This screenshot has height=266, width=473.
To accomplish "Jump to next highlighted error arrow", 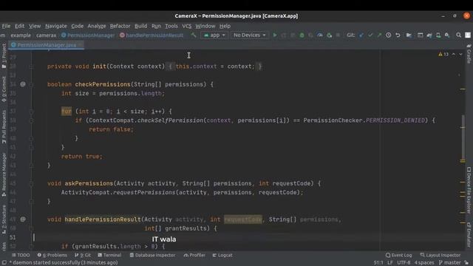I will (460, 54).
